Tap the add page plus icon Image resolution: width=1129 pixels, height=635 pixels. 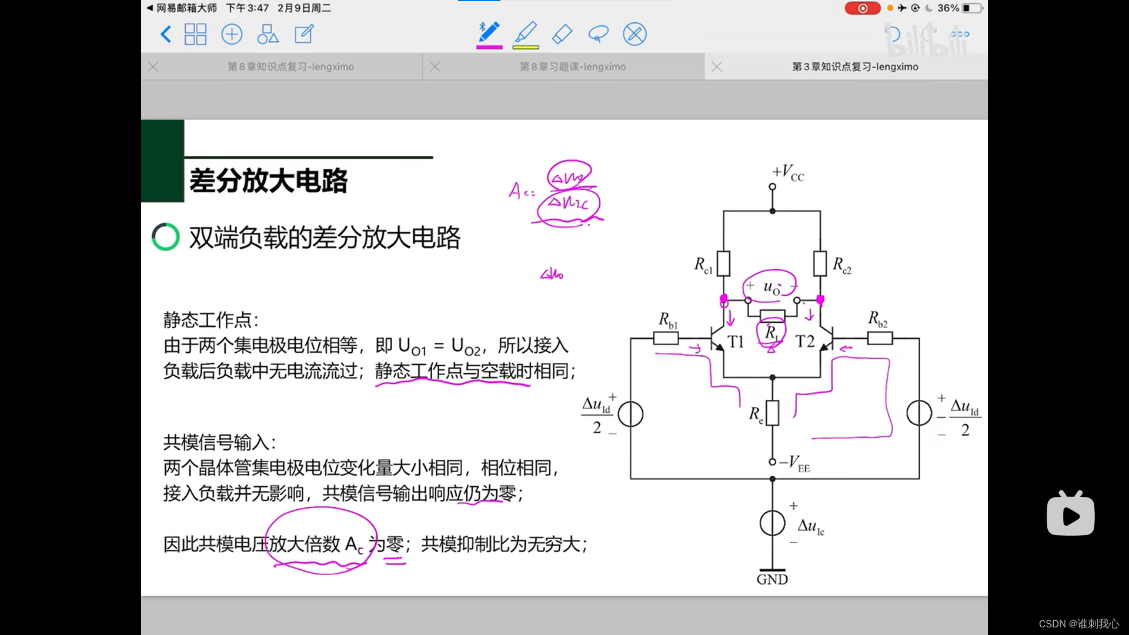tap(232, 34)
